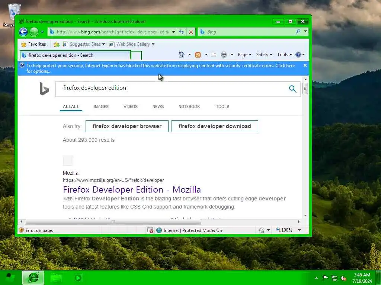The height and width of the screenshot is (285, 381).
Task: Open Web Slice Gallery link
Action: [x=130, y=44]
